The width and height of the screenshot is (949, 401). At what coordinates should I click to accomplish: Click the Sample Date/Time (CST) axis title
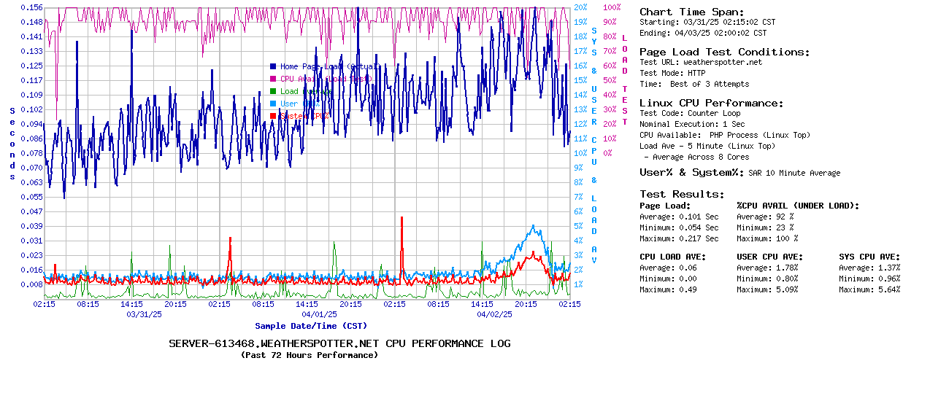(311, 326)
